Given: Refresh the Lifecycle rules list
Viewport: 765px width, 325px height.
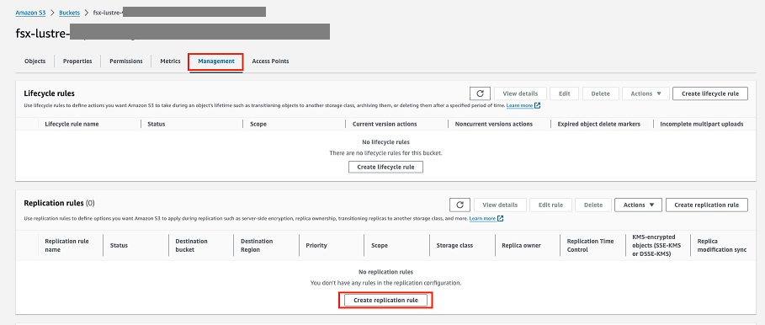Looking at the screenshot, I should (x=480, y=93).
